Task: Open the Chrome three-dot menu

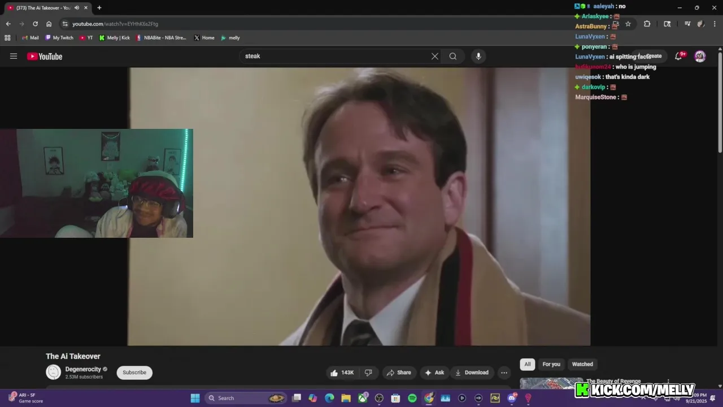Action: (714, 24)
